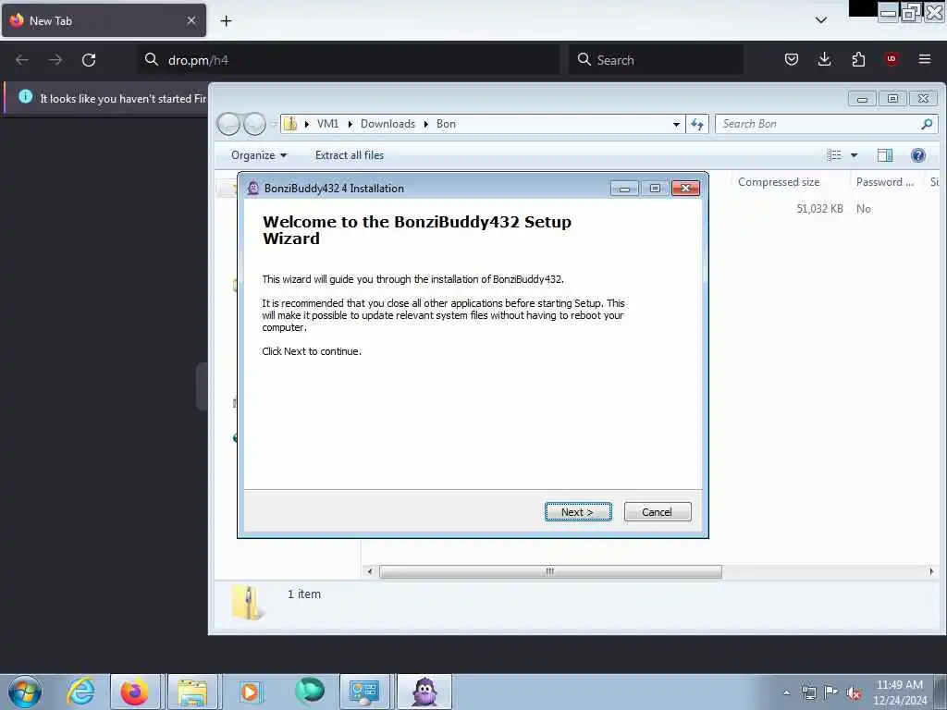
Task: Close the New Tab tab
Action: tap(191, 20)
